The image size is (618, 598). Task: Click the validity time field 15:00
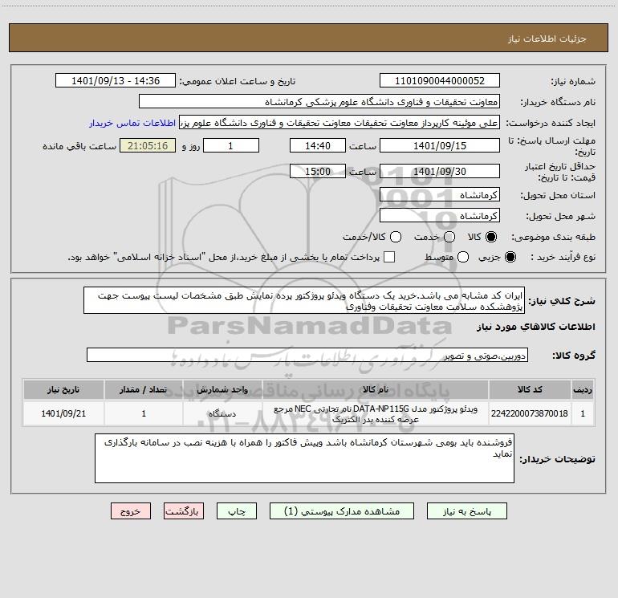(x=318, y=171)
